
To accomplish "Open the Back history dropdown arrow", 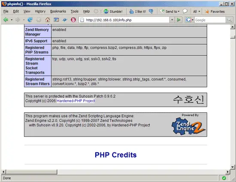I will (x=12, y=20).
